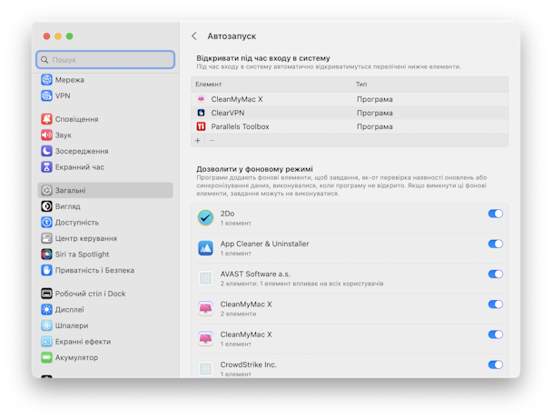Click Parallels Toolbox icon in login table

pyautogui.click(x=201, y=126)
